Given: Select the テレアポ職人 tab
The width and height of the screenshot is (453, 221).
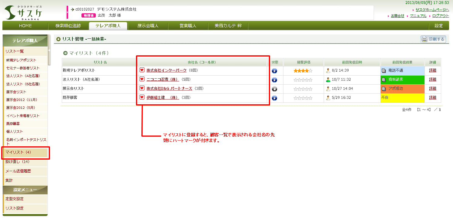Looking at the screenshot, I should pos(108,26).
